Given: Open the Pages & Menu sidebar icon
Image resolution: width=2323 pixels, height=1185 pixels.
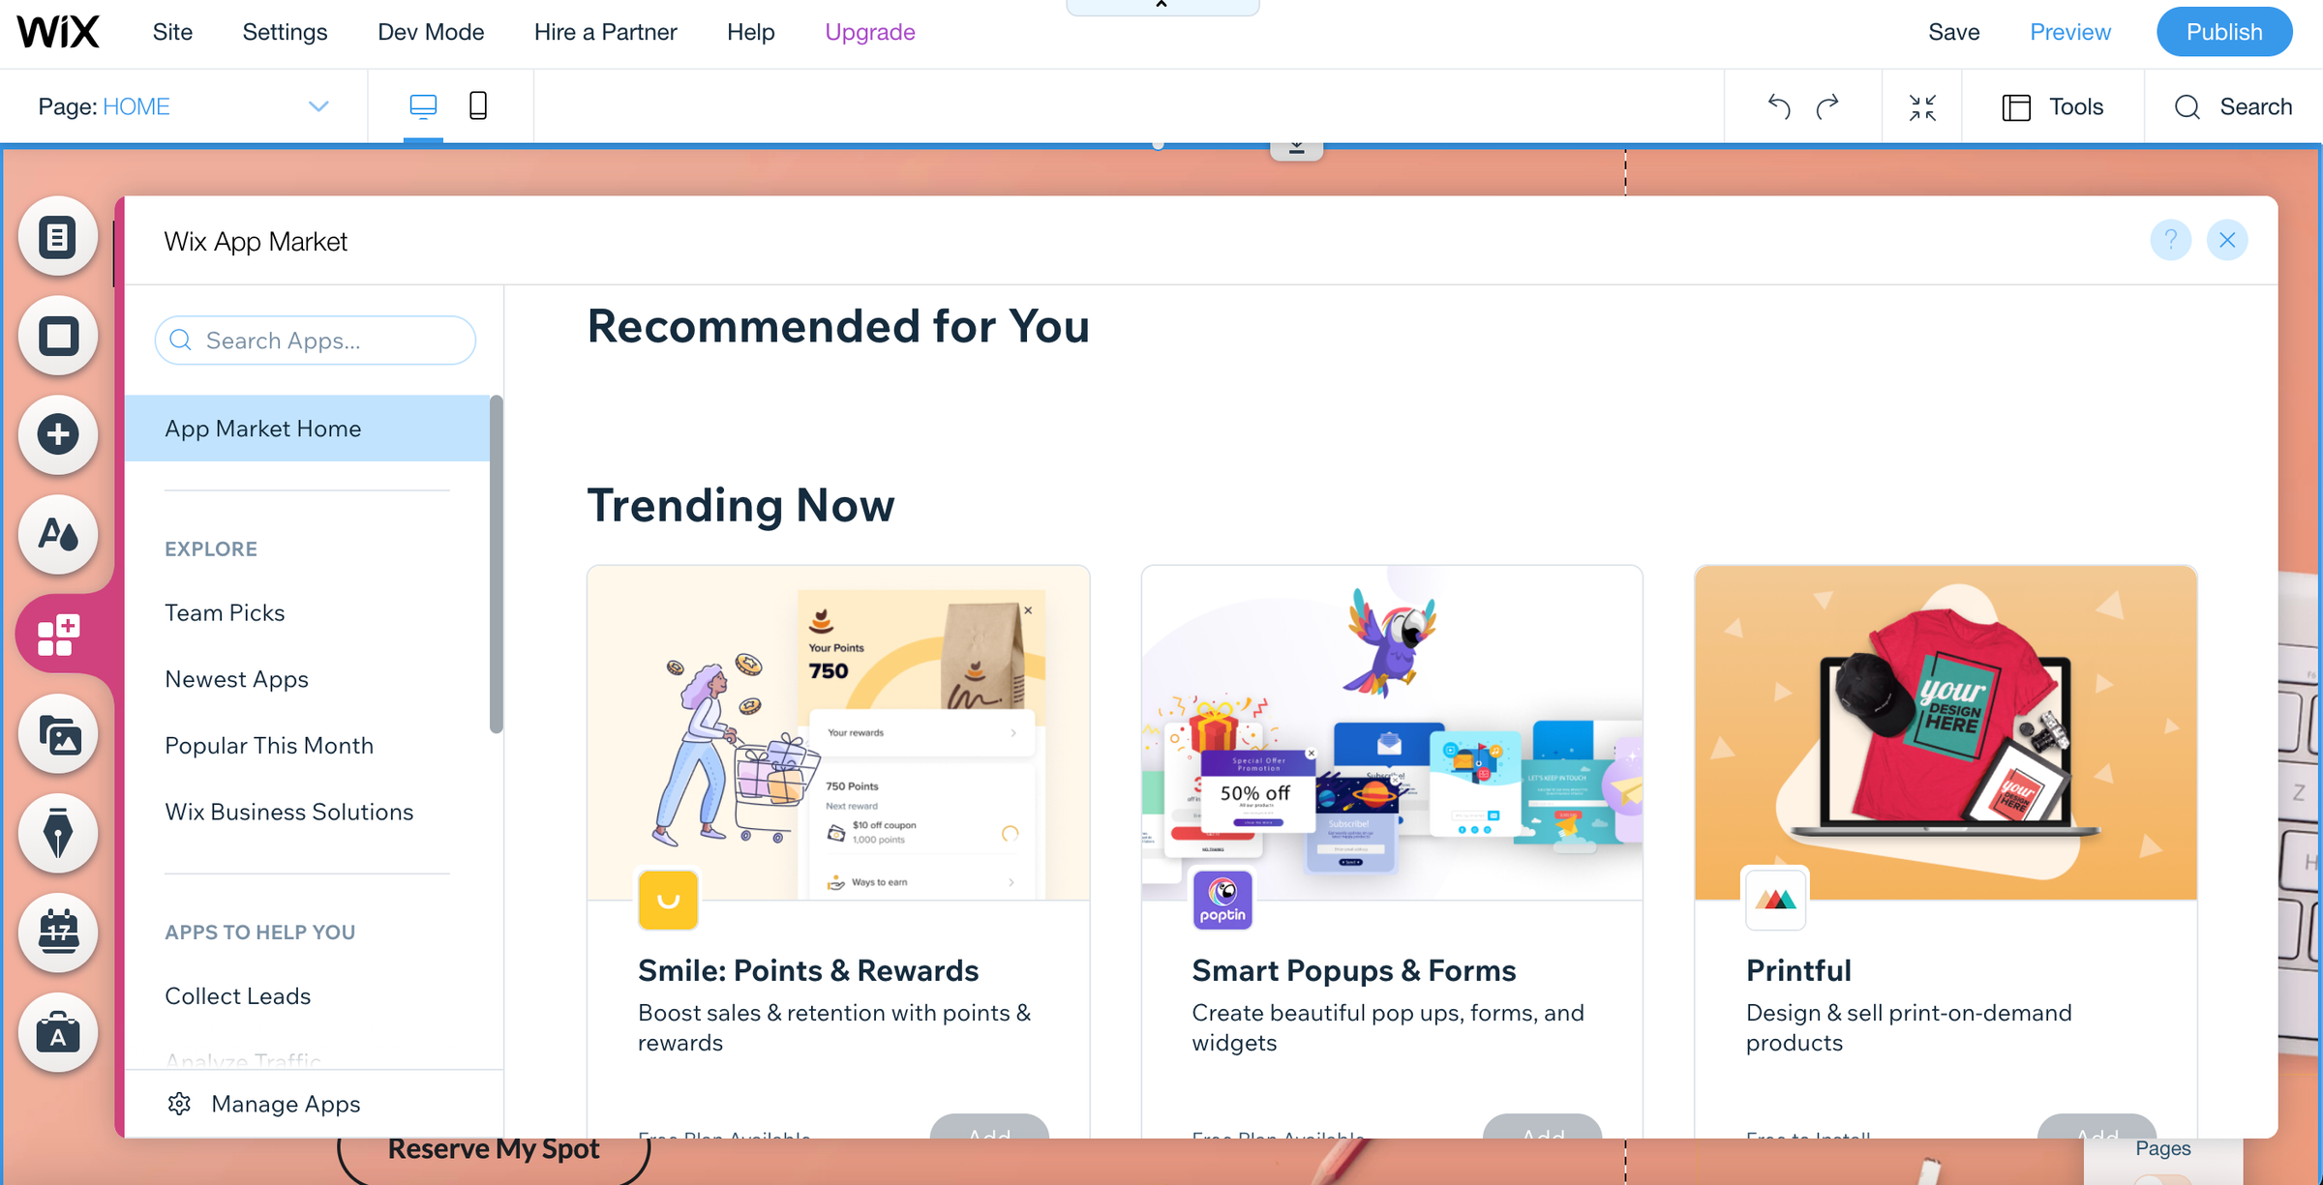Looking at the screenshot, I should click(58, 236).
